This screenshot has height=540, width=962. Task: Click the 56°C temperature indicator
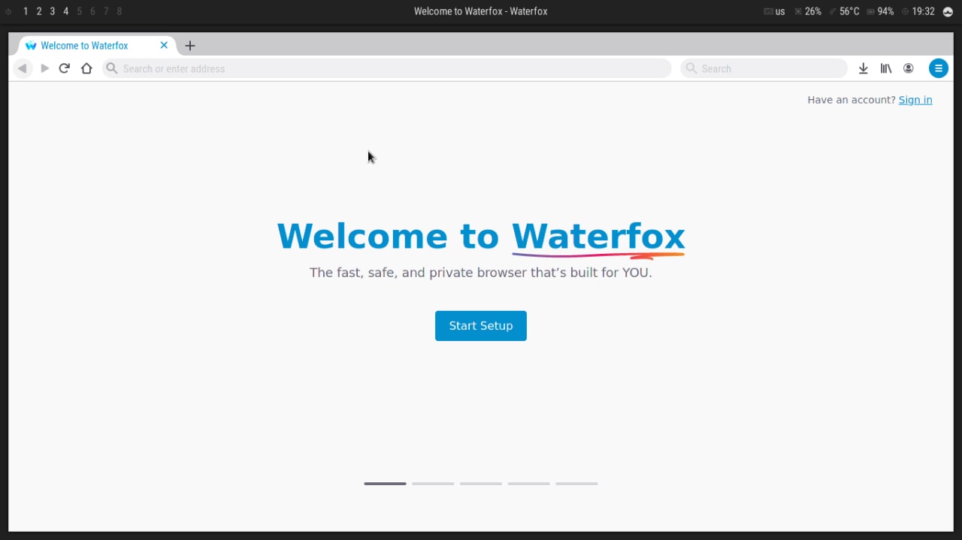844,11
